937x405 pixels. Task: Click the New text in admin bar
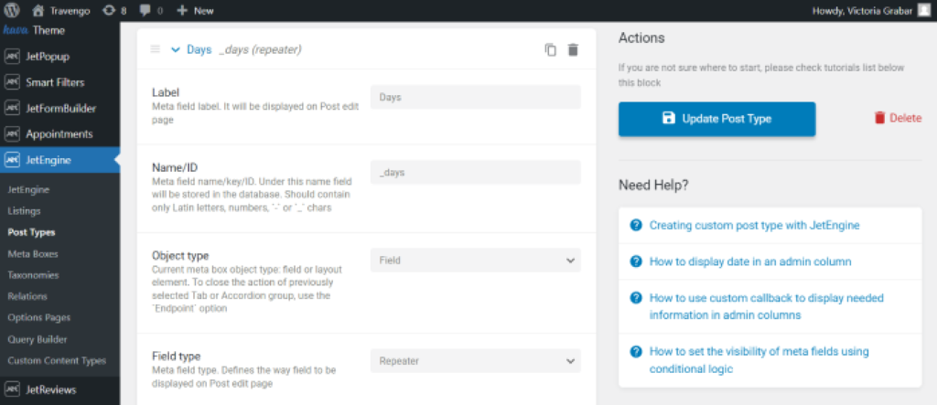(x=204, y=10)
